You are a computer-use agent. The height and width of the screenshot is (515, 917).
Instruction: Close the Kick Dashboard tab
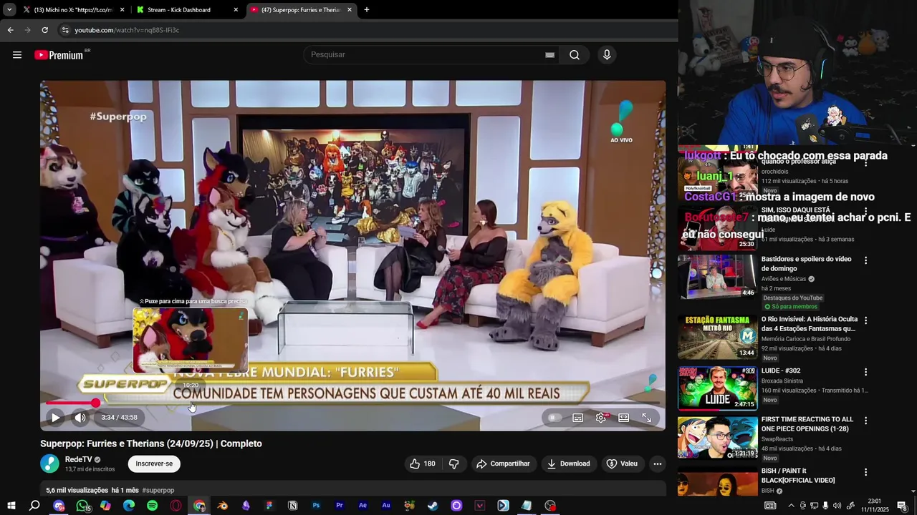tap(236, 10)
